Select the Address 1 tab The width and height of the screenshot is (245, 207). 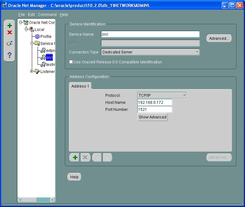80,86
